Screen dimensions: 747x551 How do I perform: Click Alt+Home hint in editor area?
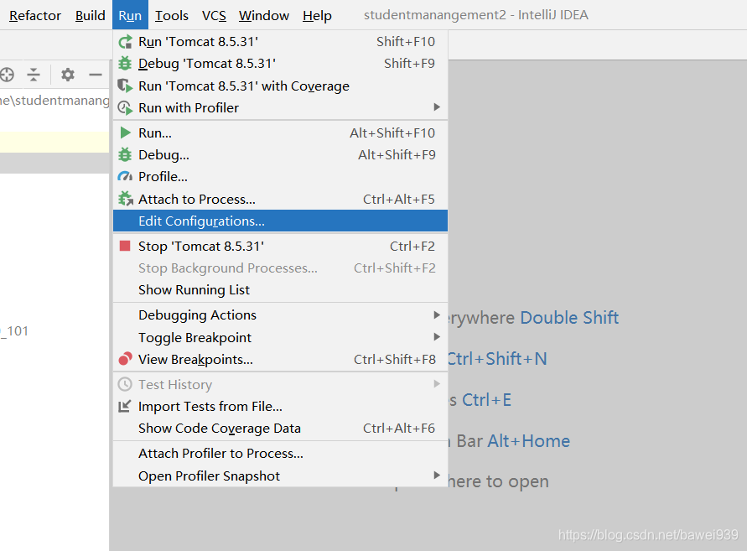[528, 440]
